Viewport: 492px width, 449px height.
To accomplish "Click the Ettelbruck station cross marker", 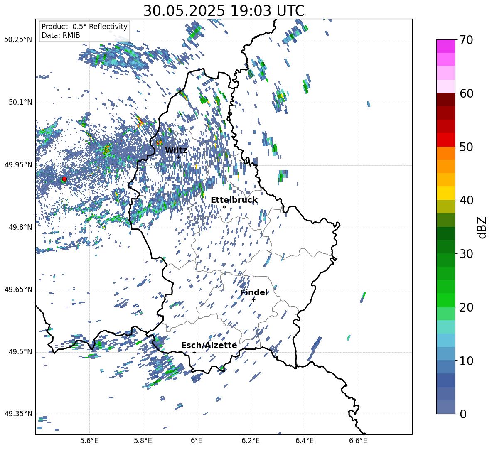I will coord(224,207).
